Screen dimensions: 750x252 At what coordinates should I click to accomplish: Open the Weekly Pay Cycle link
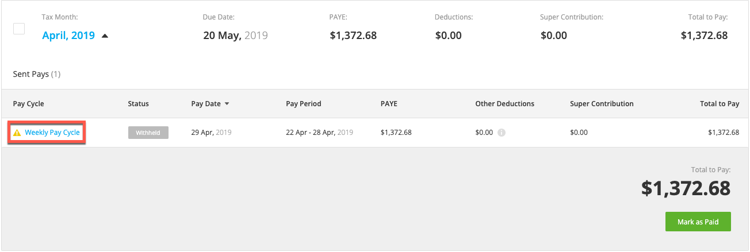coord(52,133)
